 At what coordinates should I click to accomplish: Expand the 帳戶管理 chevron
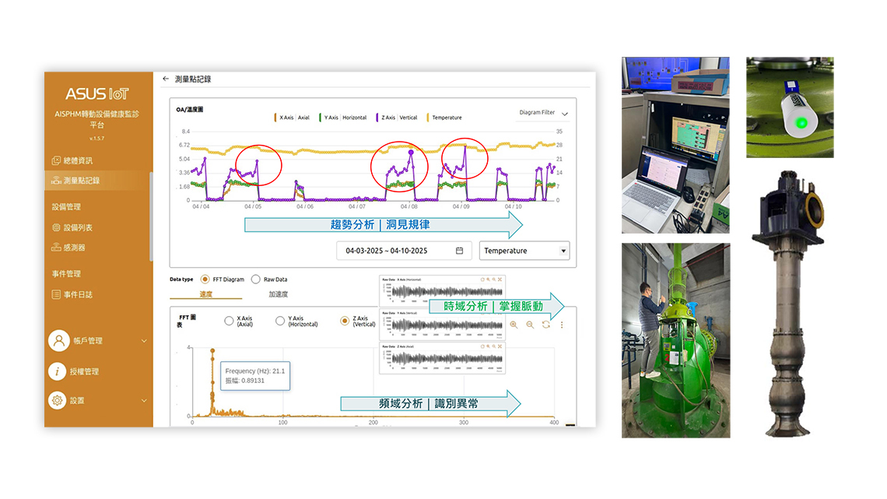[144, 341]
